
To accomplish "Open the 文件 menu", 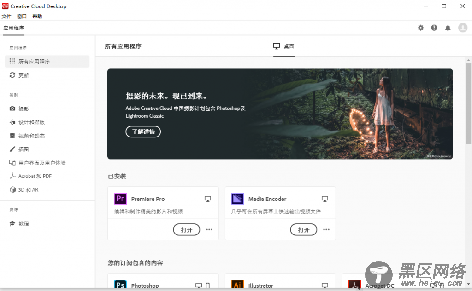I will coord(6,16).
